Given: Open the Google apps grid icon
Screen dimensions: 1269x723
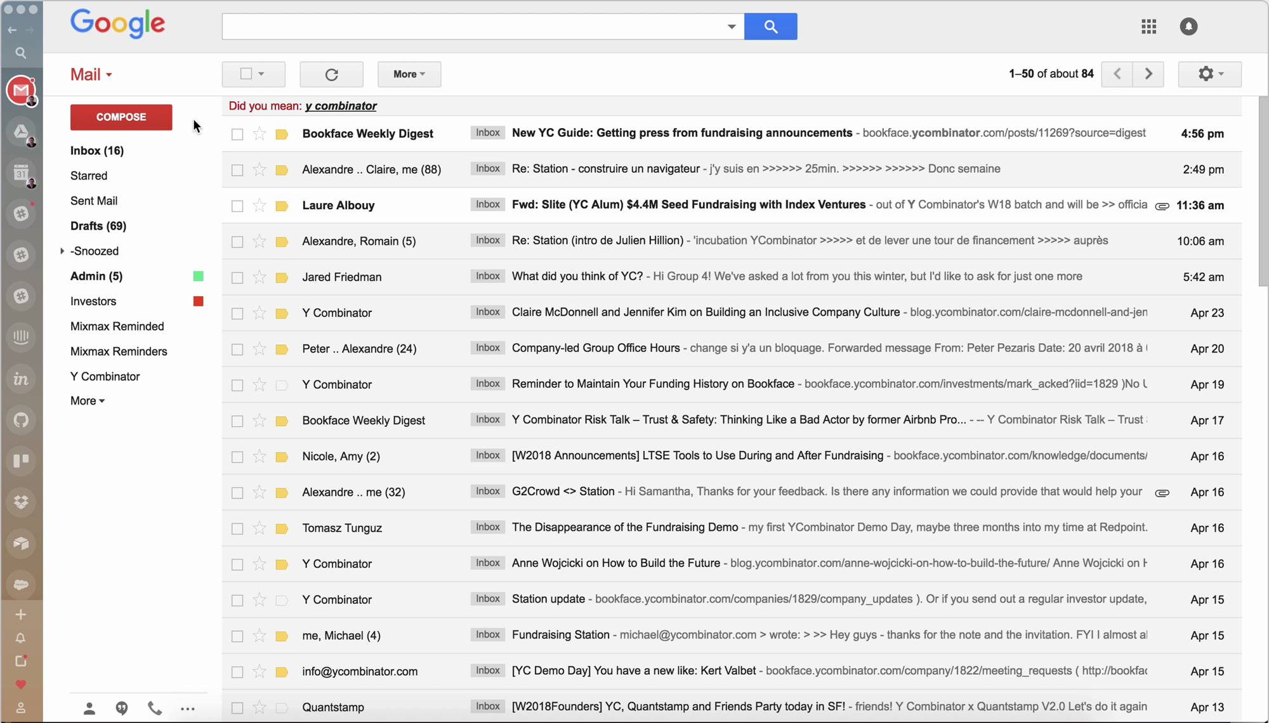Looking at the screenshot, I should (1148, 27).
